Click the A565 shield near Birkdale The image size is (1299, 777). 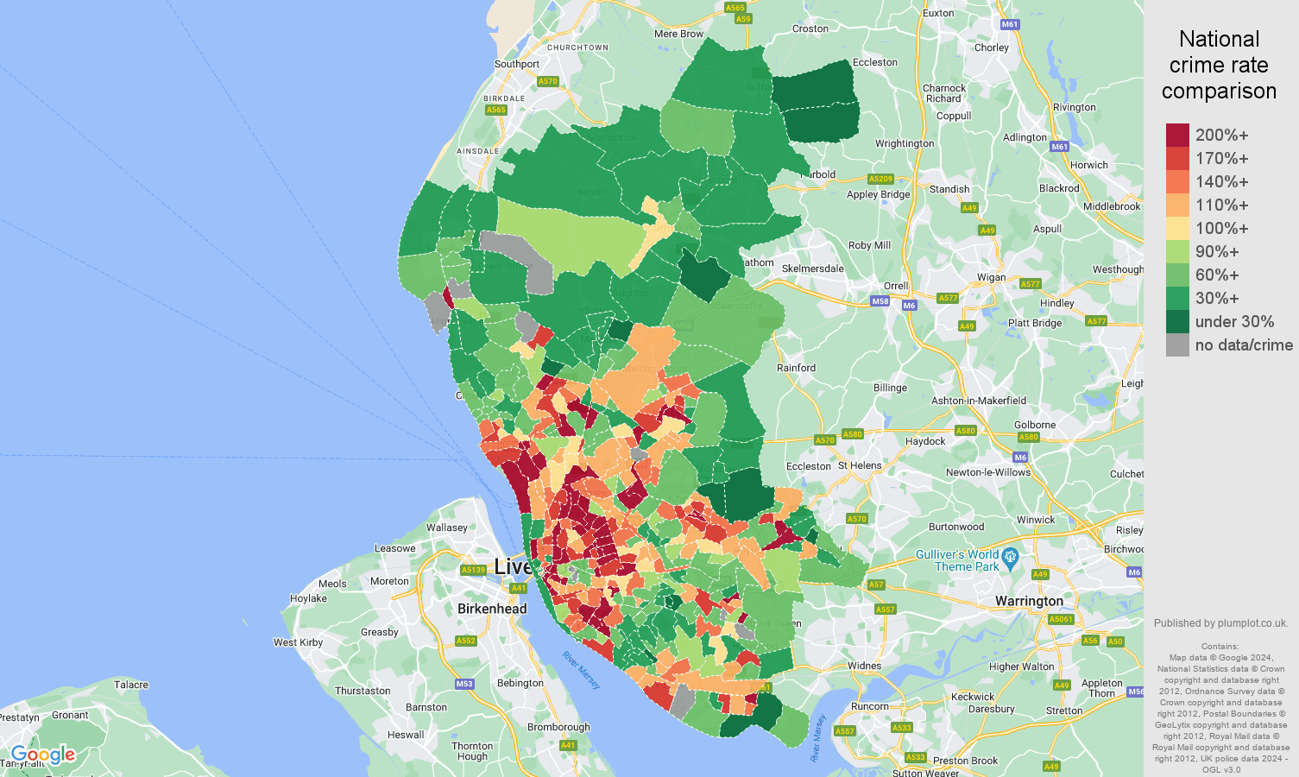[495, 110]
